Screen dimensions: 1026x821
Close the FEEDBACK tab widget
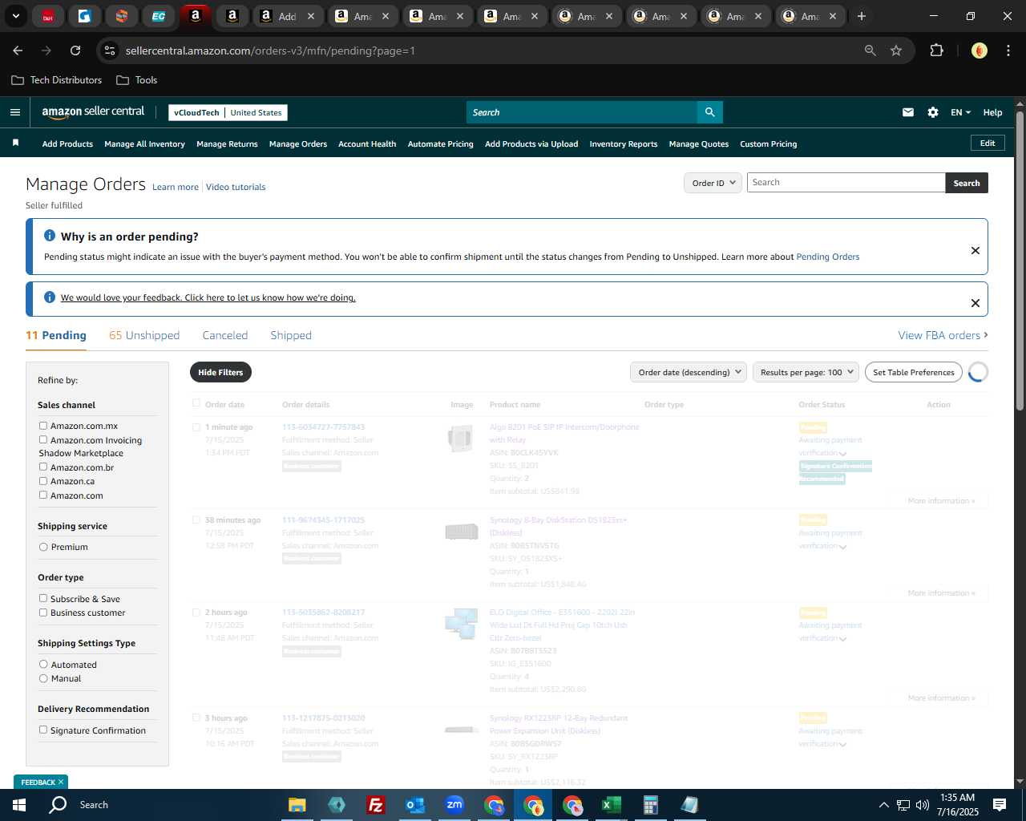[x=61, y=783]
